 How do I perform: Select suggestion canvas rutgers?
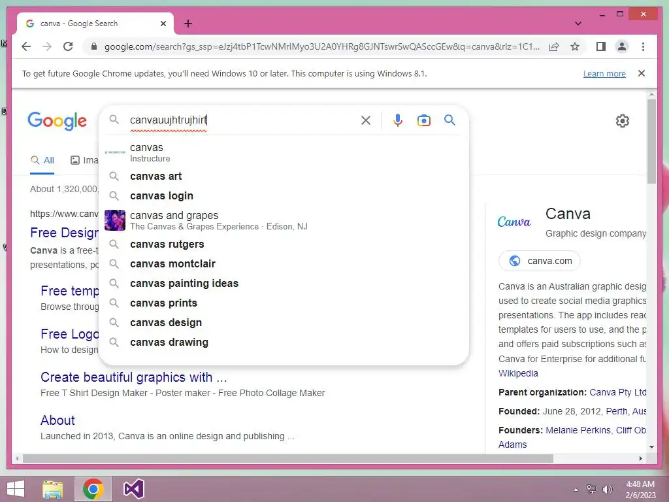[x=284, y=244]
